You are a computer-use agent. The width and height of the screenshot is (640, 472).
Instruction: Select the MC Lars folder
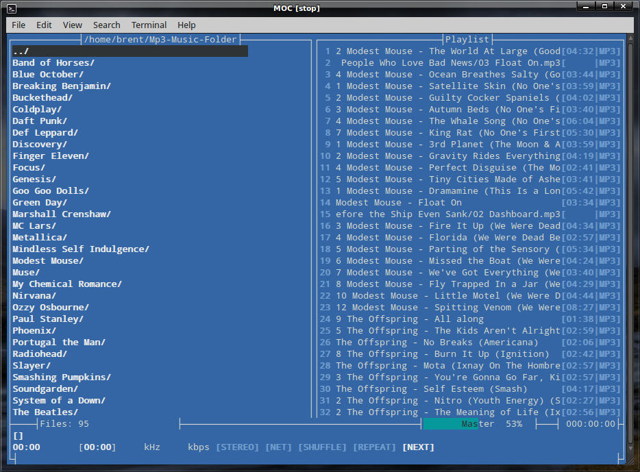(34, 226)
